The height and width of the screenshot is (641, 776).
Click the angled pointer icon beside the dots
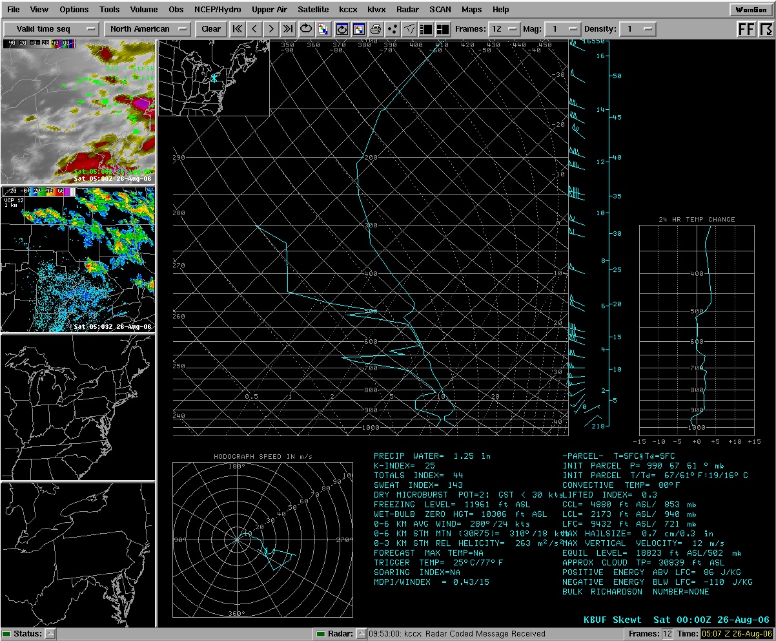(409, 29)
